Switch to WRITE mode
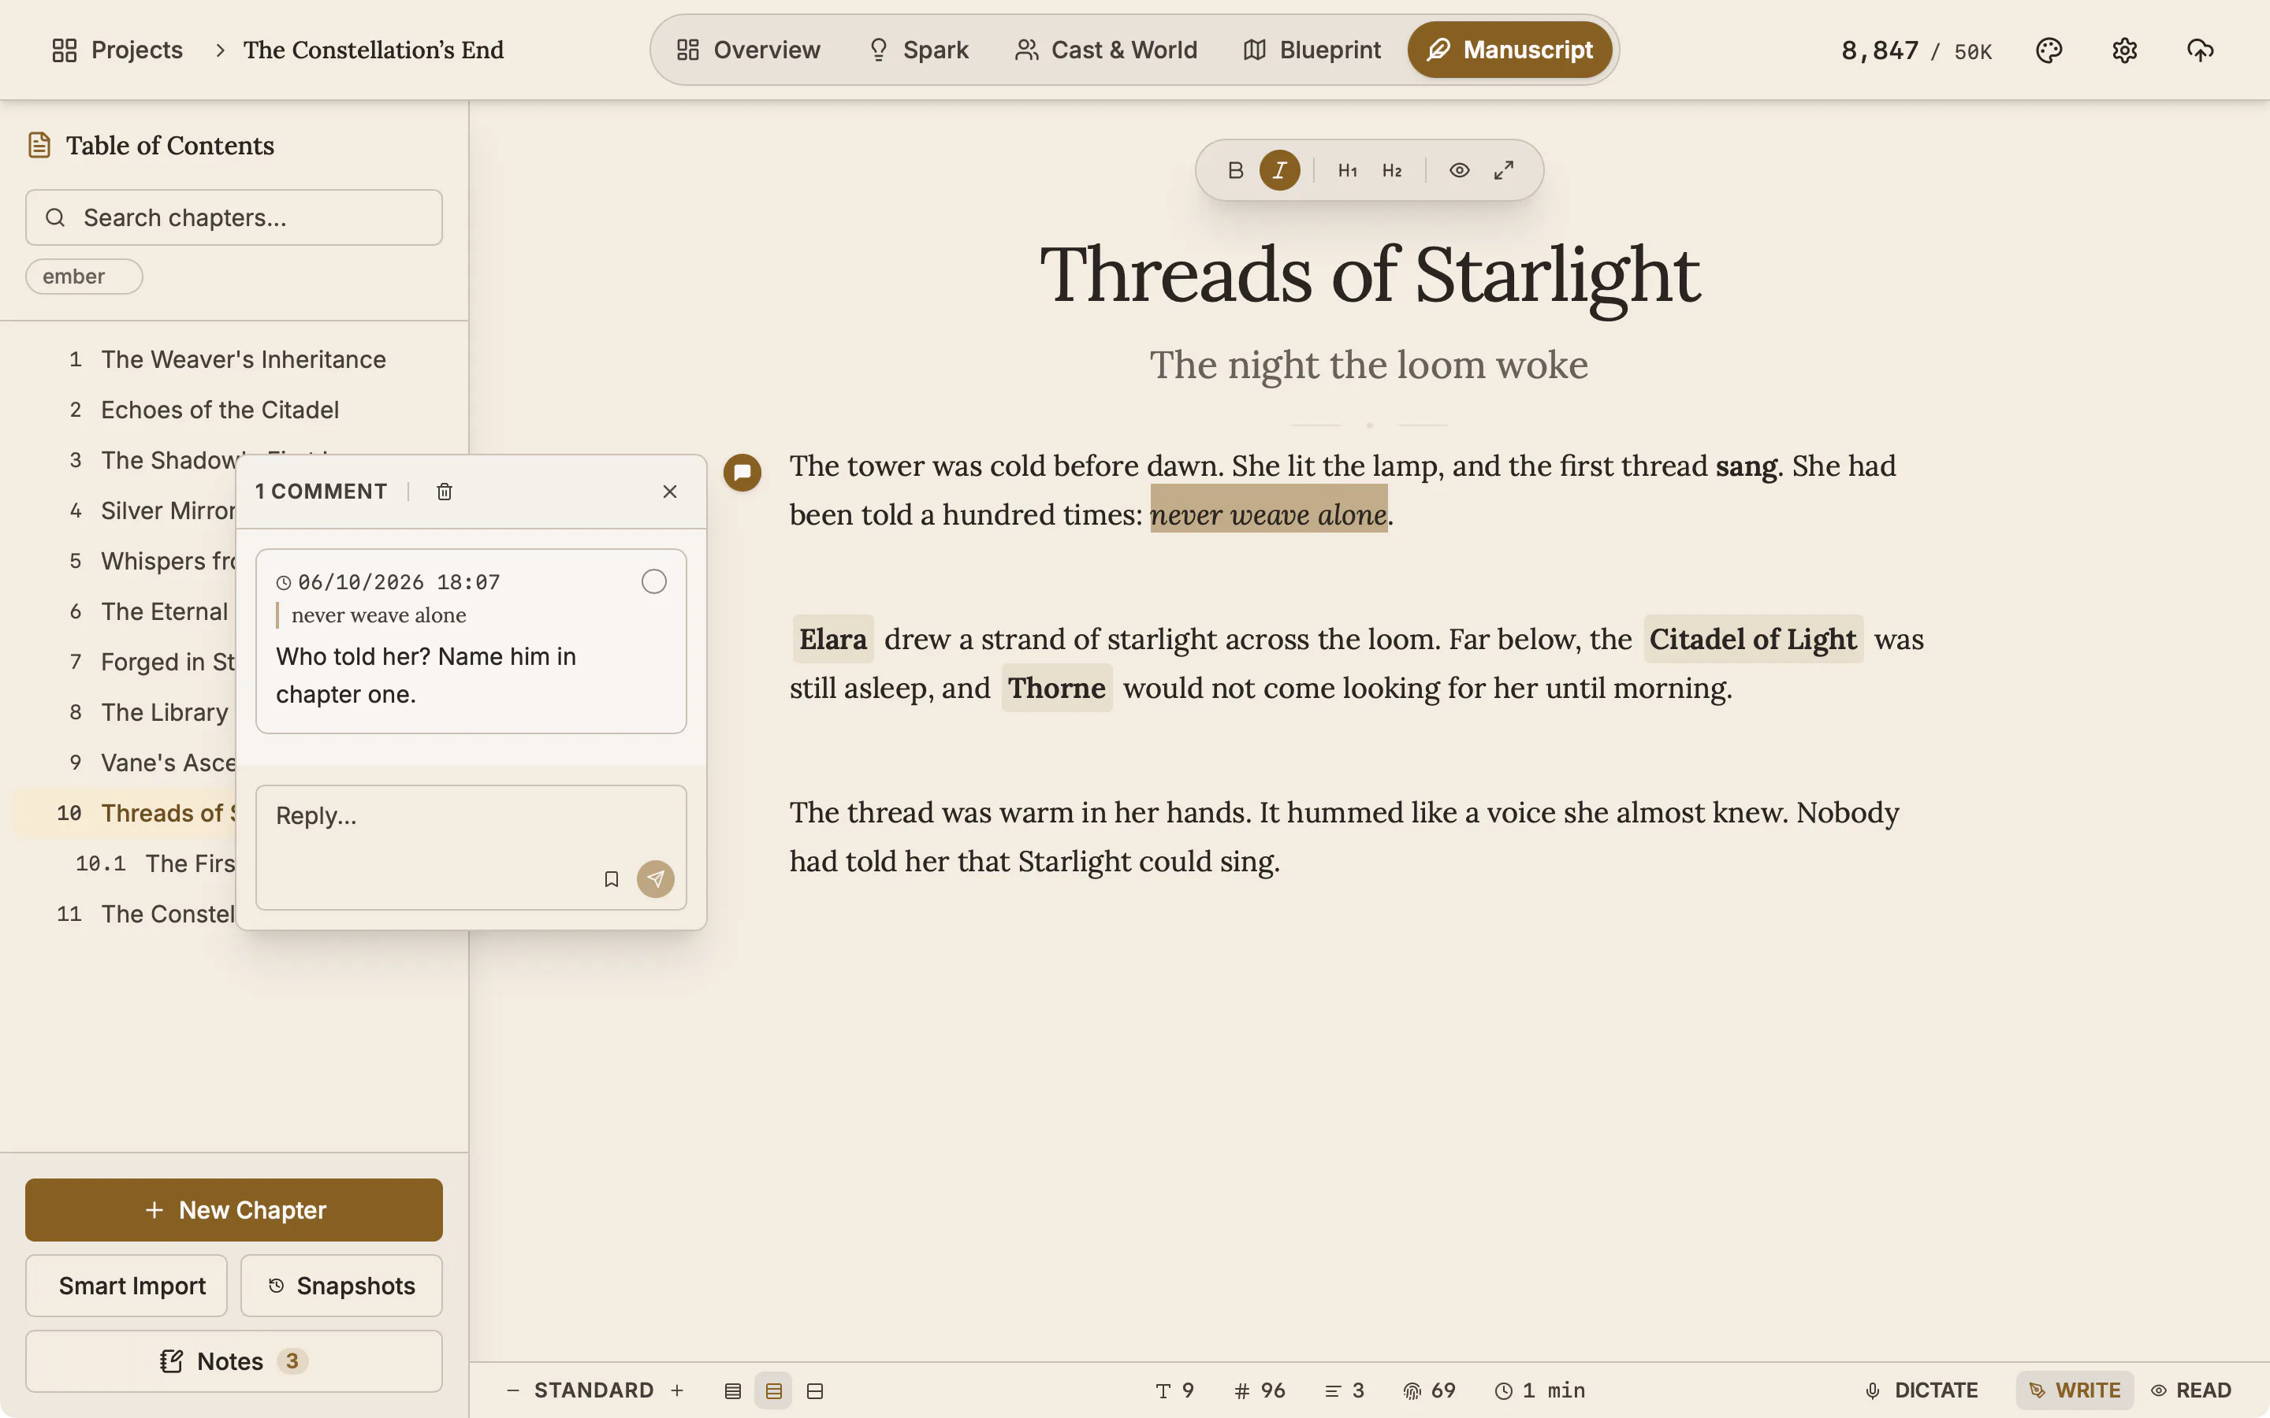 2075,1390
